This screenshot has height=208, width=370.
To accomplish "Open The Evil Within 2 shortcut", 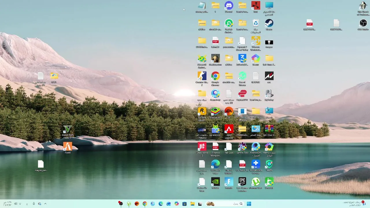I will (229, 167).
